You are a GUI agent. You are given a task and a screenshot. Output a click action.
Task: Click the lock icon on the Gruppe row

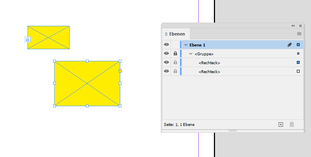[175, 53]
